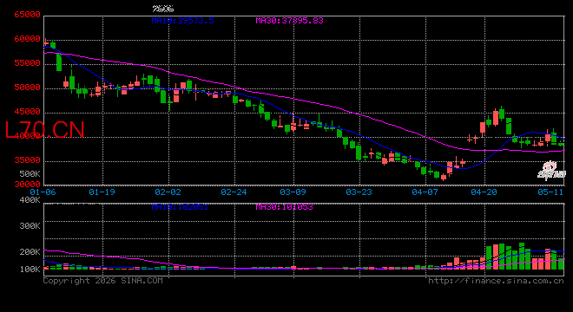Select the 30000 price axis label
The image size is (573, 312).
[x=27, y=185]
